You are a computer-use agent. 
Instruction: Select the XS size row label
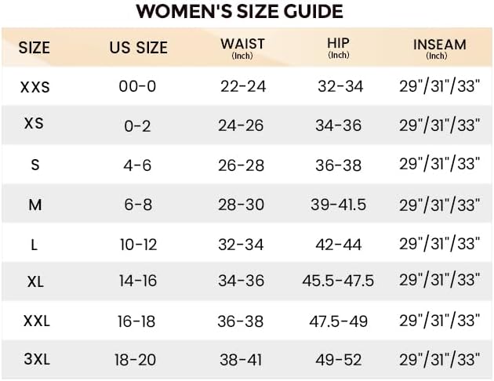[x=34, y=124]
